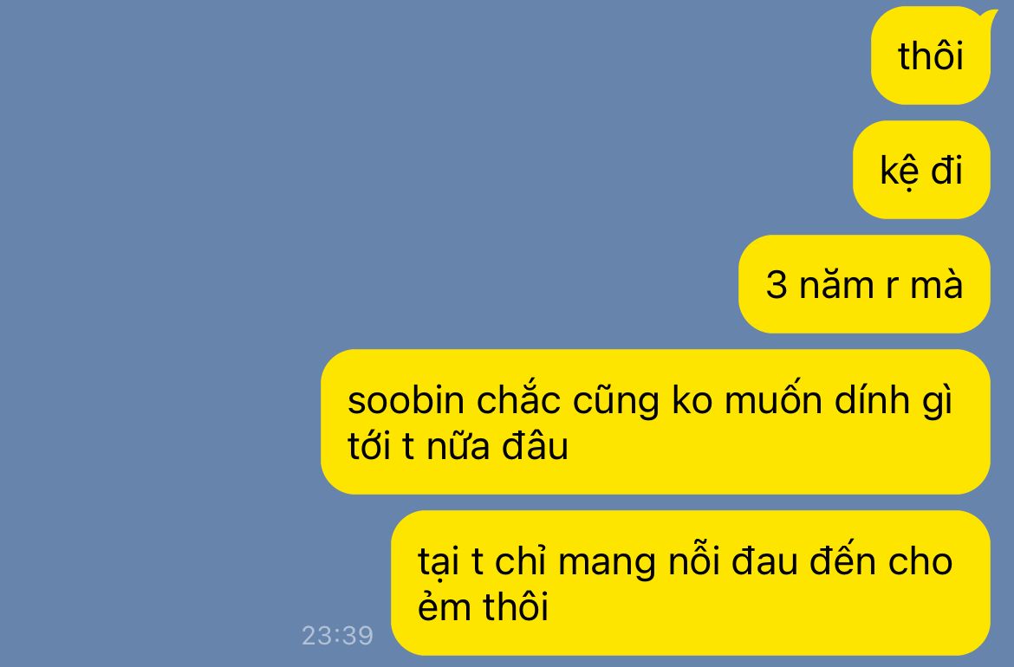Tap the words 'dính gì' in long message

(x=894, y=401)
